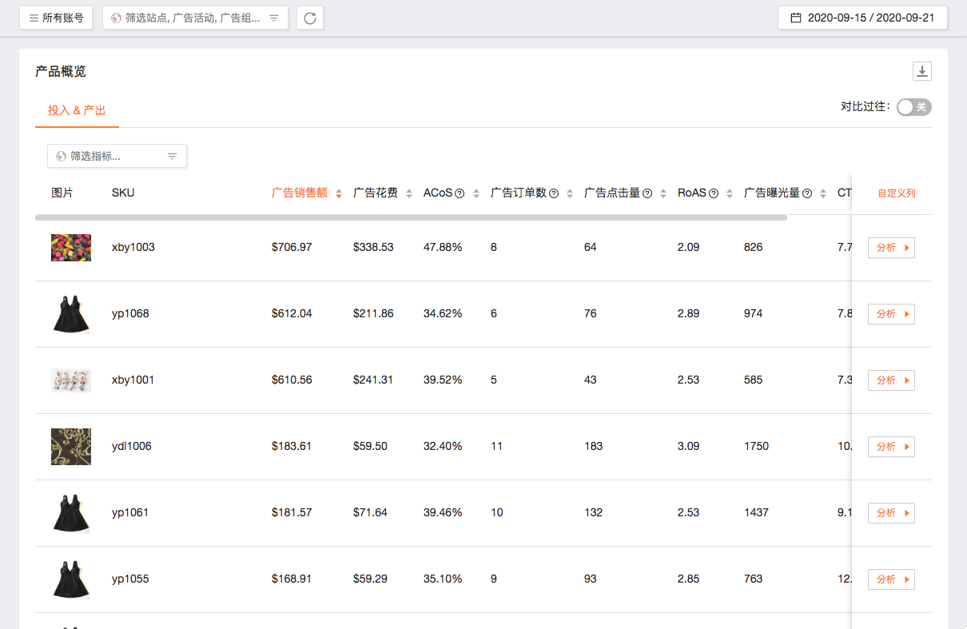Select the 投入 & 产出 tab
967x629 pixels.
click(x=77, y=110)
